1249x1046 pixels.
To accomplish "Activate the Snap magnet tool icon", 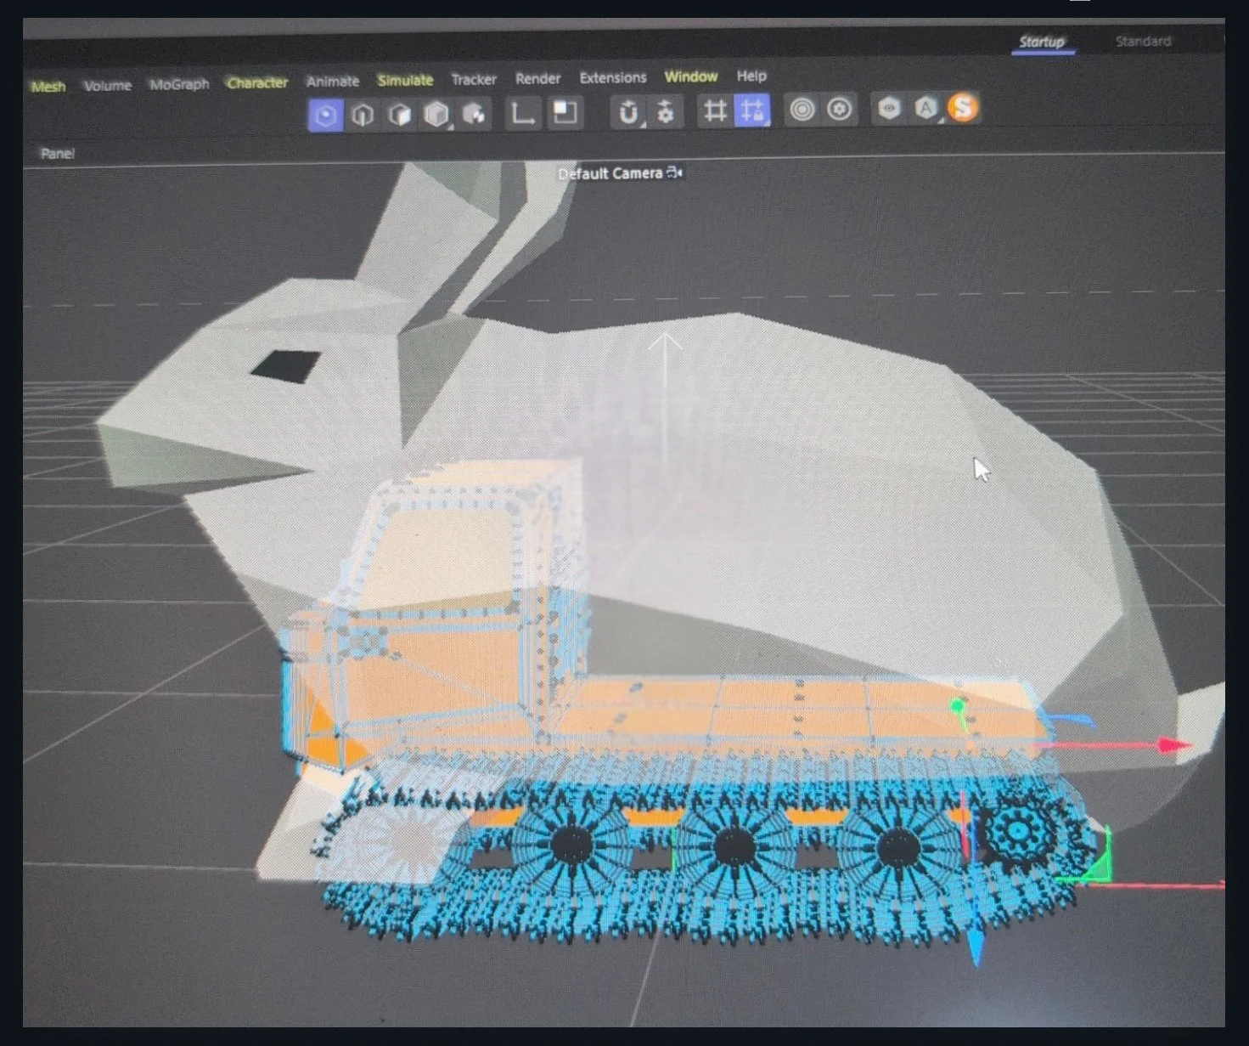I will tap(625, 110).
